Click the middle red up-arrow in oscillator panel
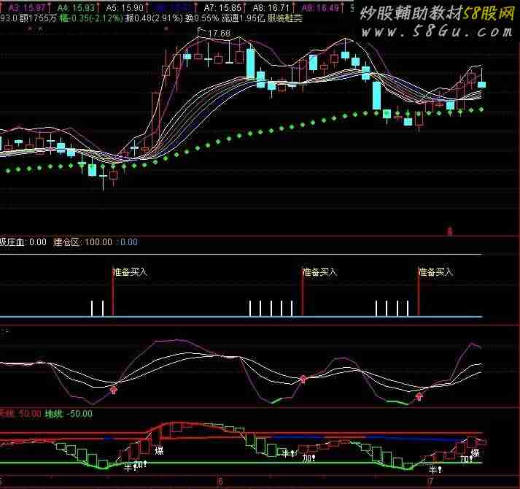The height and width of the screenshot is (489, 520). tap(303, 379)
